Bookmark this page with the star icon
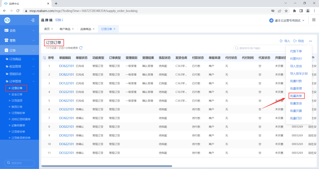The image size is (319, 169). click(x=286, y=11)
